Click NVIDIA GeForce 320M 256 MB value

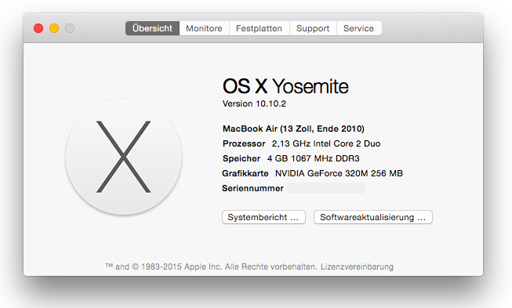pos(339,173)
